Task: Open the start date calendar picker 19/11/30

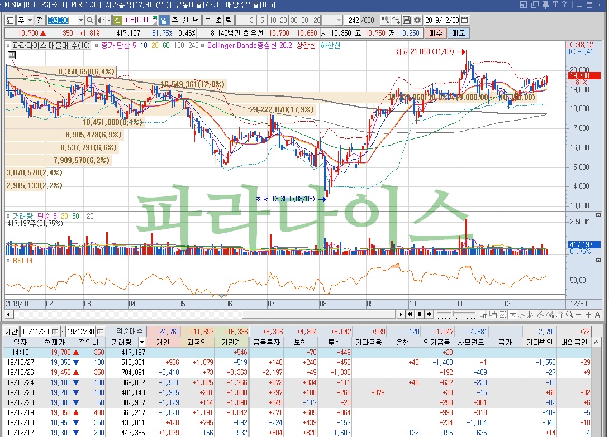Action: (x=55, y=332)
